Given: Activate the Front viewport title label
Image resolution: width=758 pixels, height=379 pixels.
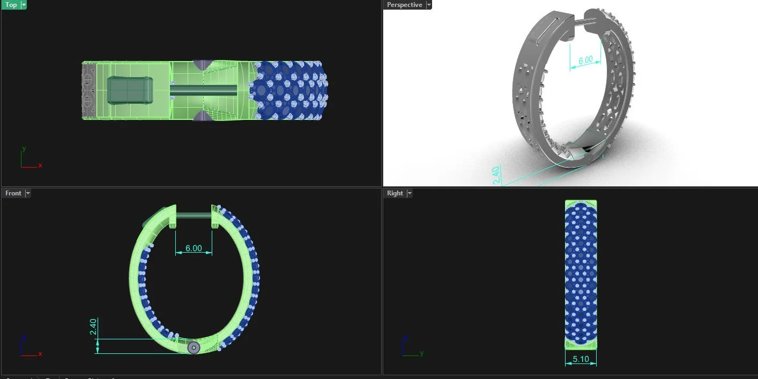Looking at the screenshot, I should coord(13,193).
